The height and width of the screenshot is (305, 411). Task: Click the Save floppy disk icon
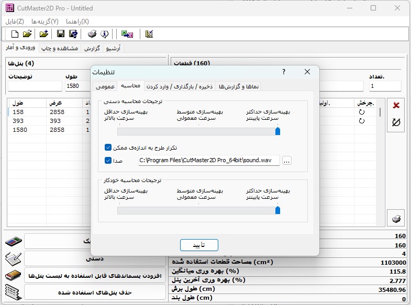tap(61, 34)
